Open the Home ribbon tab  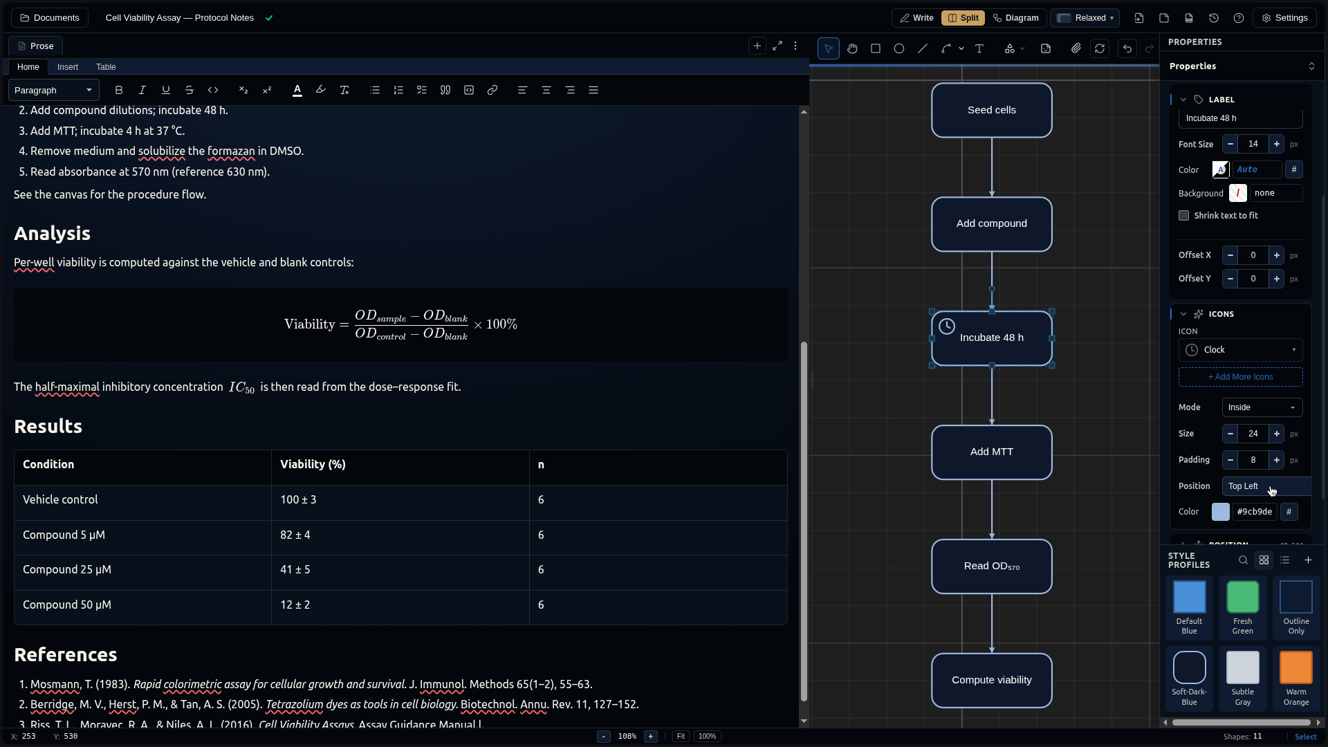point(28,67)
